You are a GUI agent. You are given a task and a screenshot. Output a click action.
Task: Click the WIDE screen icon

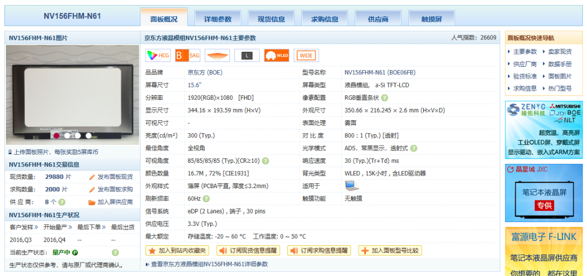[306, 56]
